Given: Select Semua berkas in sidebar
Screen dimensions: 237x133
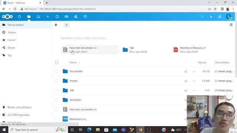Looking at the screenshot, I should 26,25.
